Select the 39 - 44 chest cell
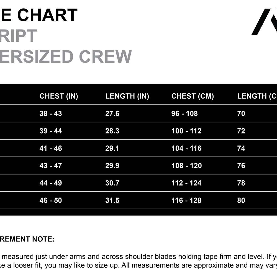277x277 pixels. click(x=51, y=131)
